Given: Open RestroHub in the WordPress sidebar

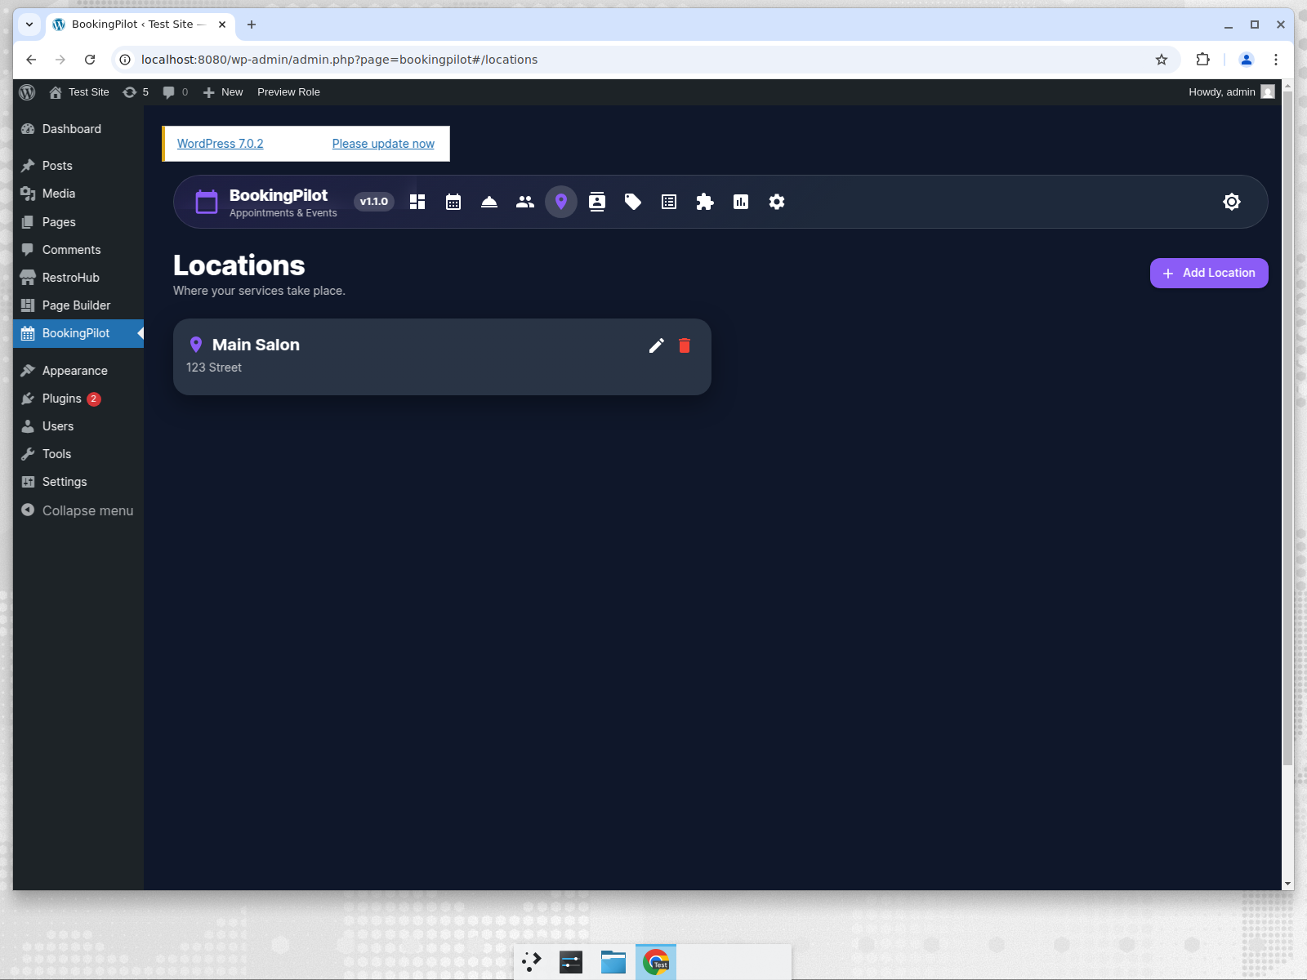Looking at the screenshot, I should coord(78,278).
